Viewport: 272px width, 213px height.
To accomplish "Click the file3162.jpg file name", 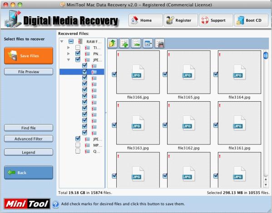I will pyautogui.click(x=189, y=148).
